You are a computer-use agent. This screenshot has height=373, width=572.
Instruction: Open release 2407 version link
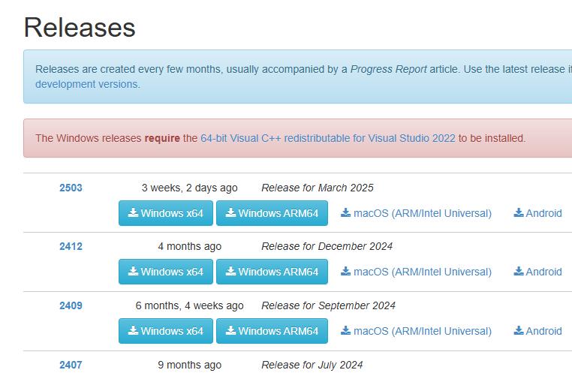[x=71, y=365]
